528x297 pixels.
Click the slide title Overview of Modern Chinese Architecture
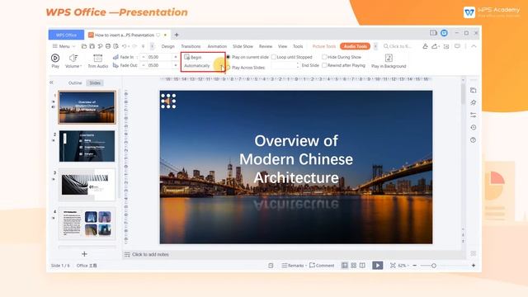tap(296, 159)
